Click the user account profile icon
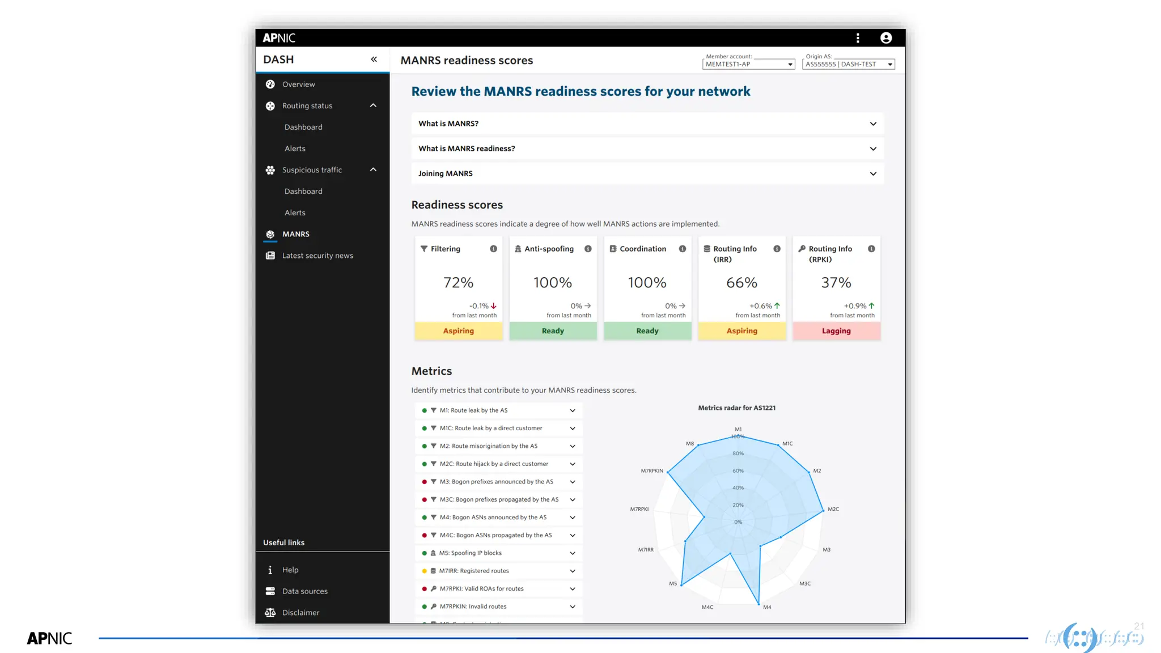 (885, 38)
